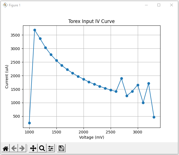Click the x-axis tick label 2500
The height and width of the screenshot is (155, 179).
(x=110, y=132)
